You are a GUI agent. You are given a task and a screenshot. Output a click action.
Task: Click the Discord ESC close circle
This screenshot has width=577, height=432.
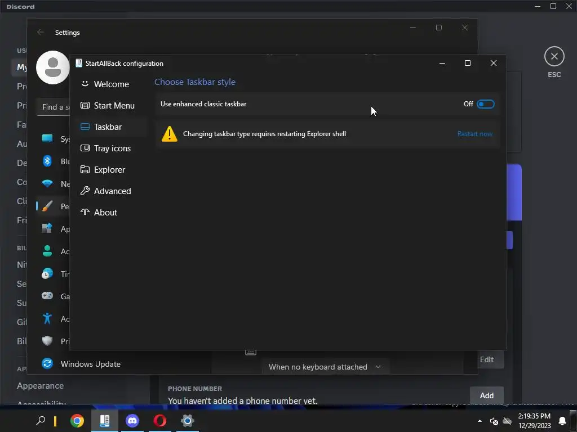(x=554, y=57)
